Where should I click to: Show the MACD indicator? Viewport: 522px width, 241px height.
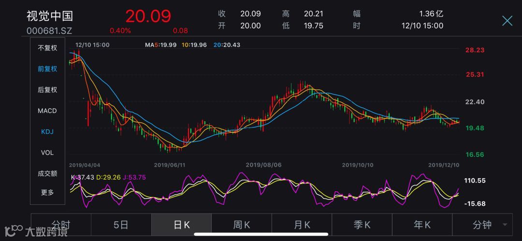pyautogui.click(x=47, y=111)
